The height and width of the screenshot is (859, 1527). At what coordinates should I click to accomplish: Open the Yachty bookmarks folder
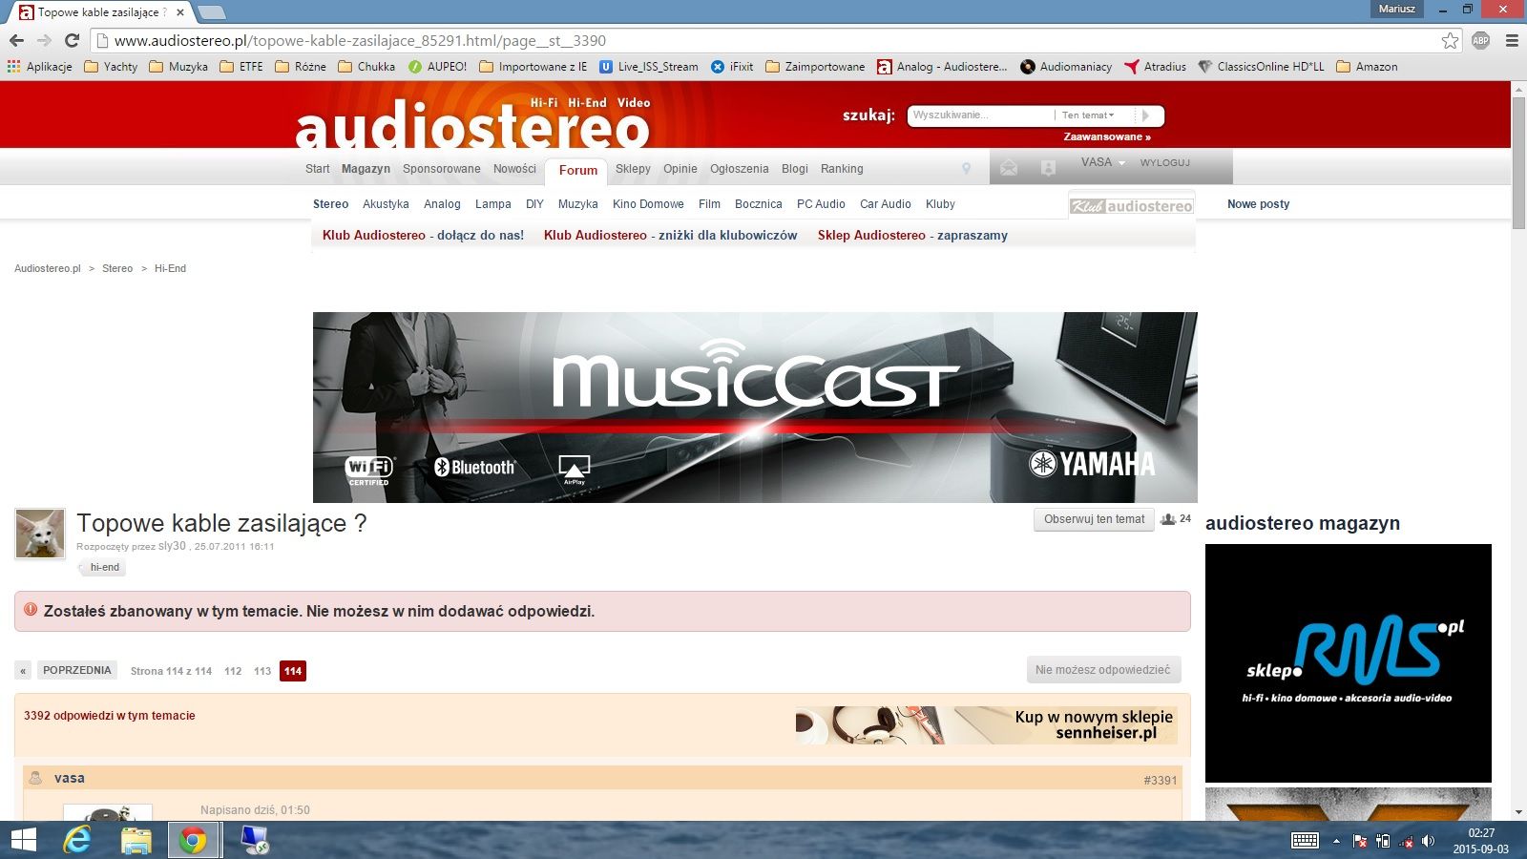(x=111, y=67)
